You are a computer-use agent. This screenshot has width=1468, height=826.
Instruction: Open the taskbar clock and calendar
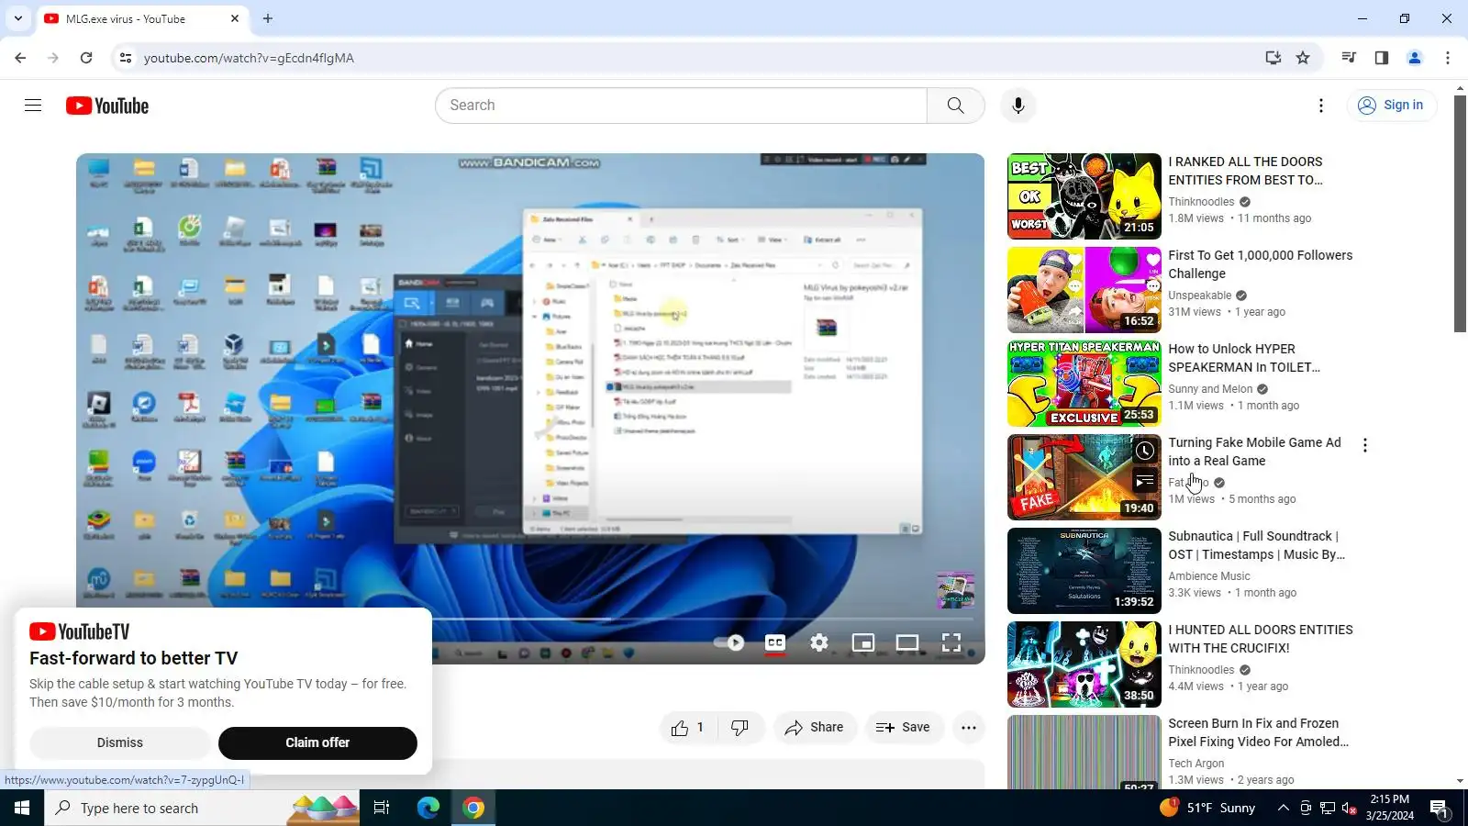(x=1389, y=808)
